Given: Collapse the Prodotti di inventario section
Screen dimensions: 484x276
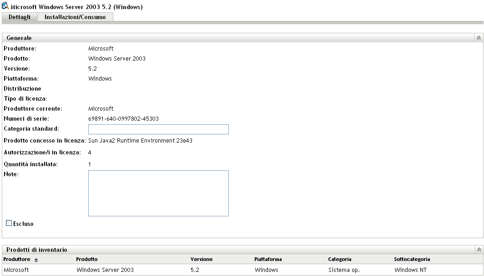Looking at the screenshot, I should 479,250.
